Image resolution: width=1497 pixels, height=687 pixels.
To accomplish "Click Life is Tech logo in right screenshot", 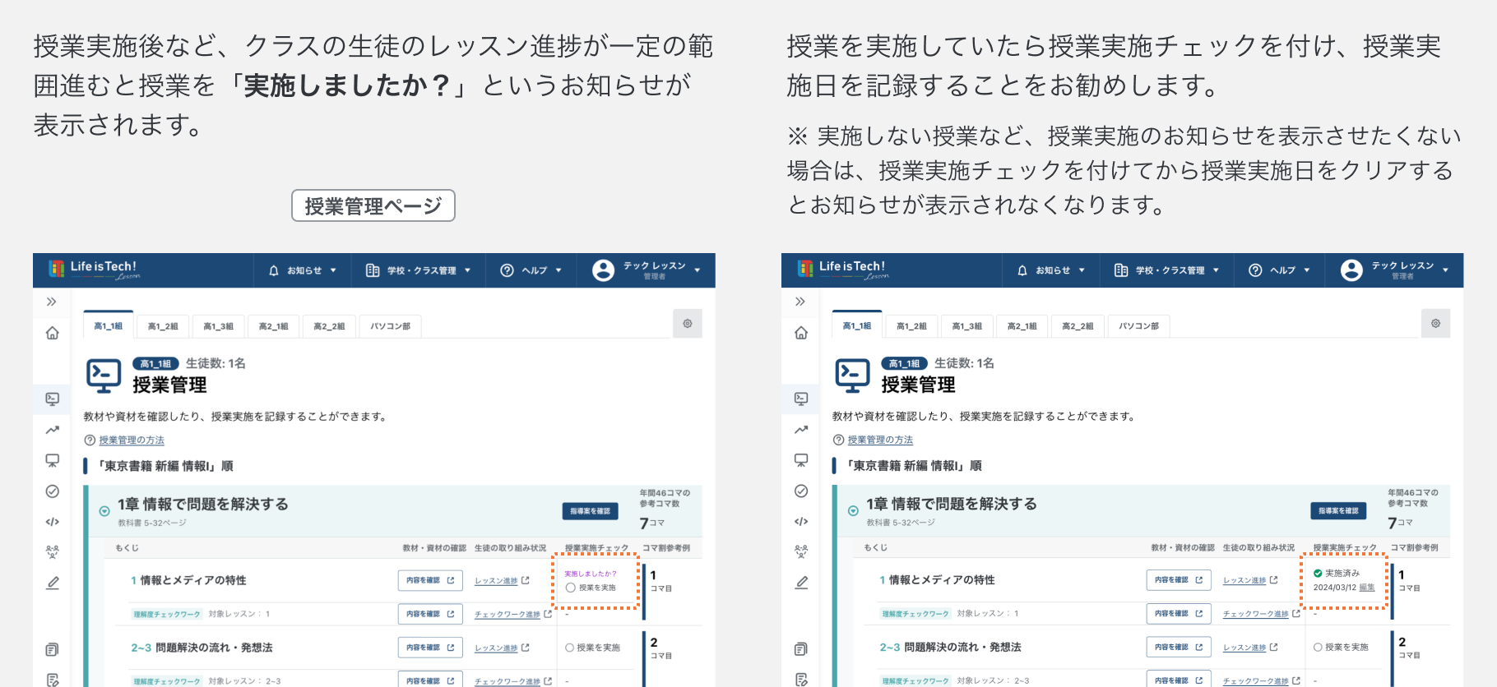I will pyautogui.click(x=842, y=270).
